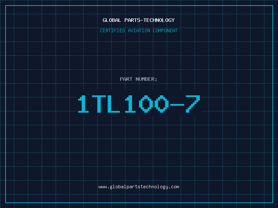Click the PART NUMBER: label
The image size is (278, 208).
(x=138, y=79)
